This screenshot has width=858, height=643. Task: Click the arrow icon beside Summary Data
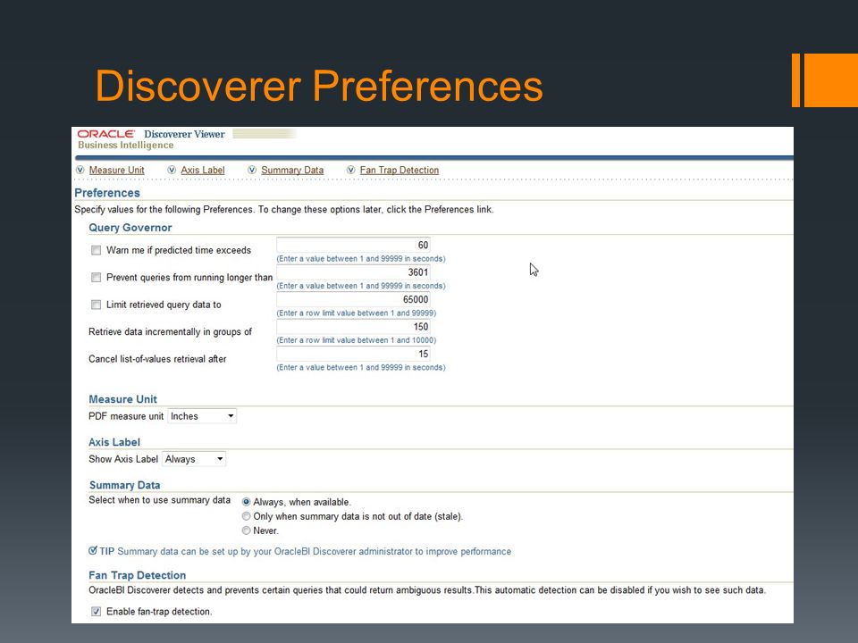[252, 170]
